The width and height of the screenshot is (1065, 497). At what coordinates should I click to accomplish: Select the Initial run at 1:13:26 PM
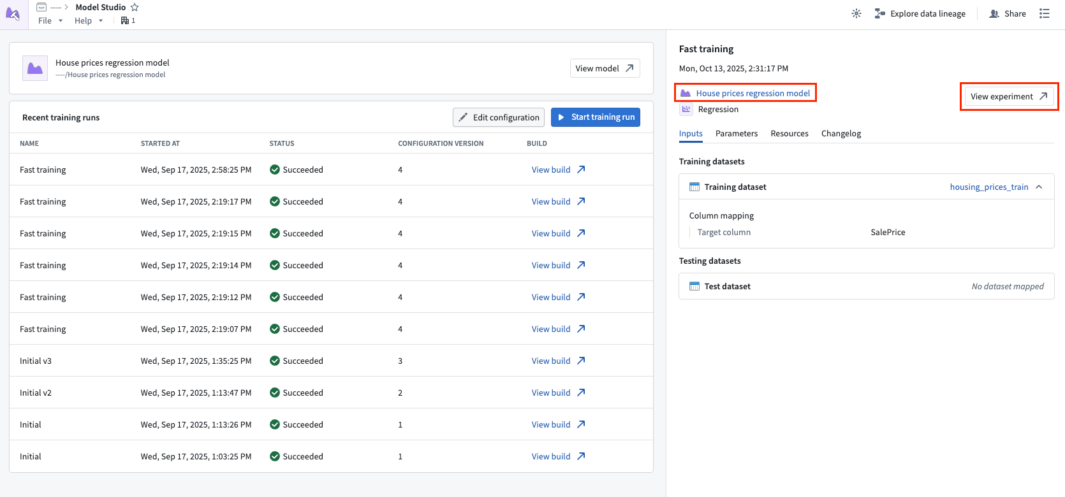pyautogui.click(x=331, y=424)
